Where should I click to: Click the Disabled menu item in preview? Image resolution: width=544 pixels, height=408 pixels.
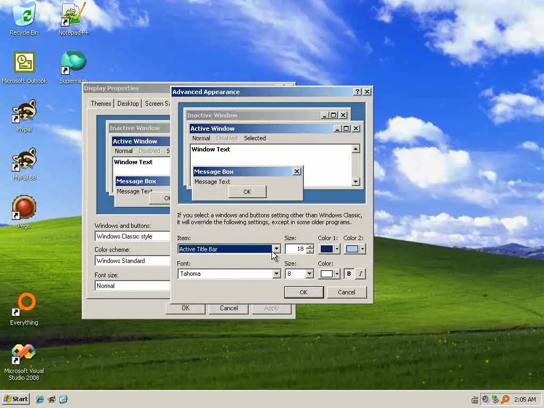pyautogui.click(x=227, y=138)
